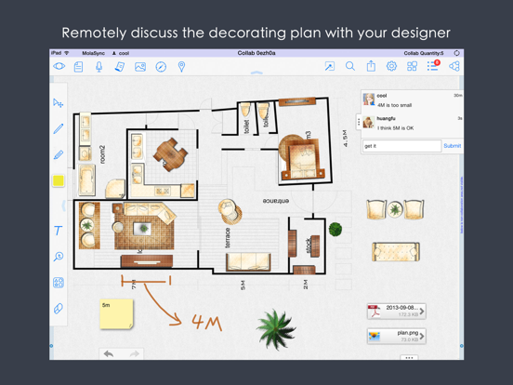Pick the yellow color swatch
Image resolution: width=513 pixels, height=385 pixels.
[59, 180]
